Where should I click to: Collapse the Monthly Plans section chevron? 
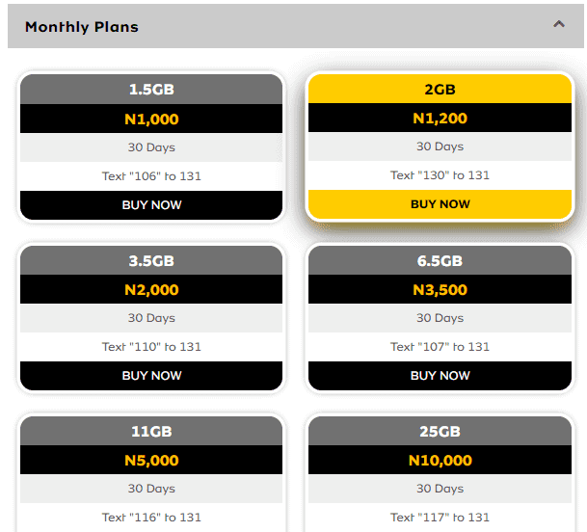click(x=559, y=25)
